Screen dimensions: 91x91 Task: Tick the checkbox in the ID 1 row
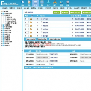41,22
